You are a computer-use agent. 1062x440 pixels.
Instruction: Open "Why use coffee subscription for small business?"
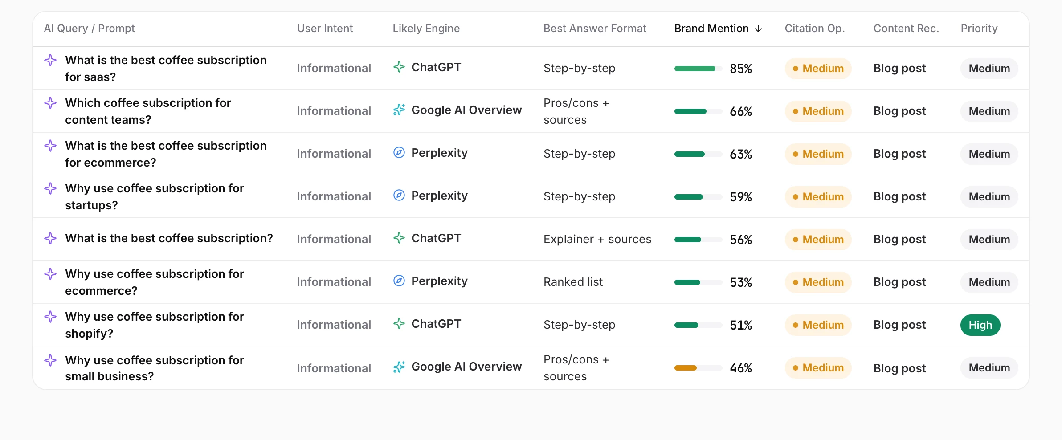click(155, 368)
